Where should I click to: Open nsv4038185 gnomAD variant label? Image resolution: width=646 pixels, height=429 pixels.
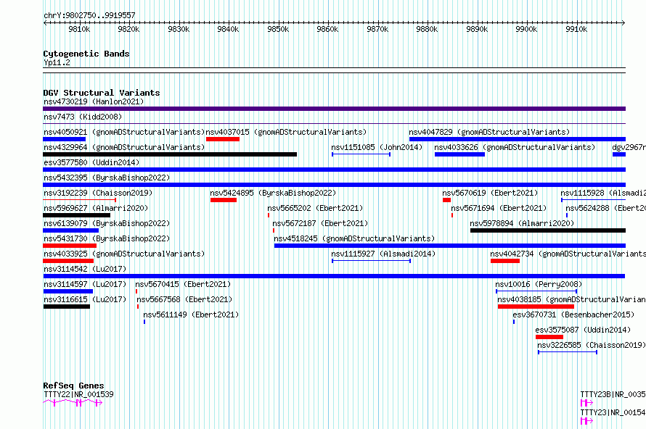571,299
